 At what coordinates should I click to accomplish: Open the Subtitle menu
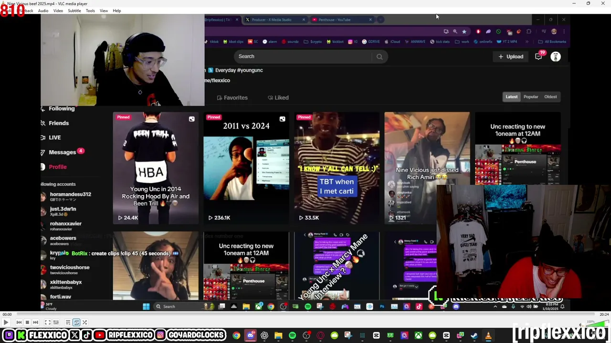click(x=74, y=10)
